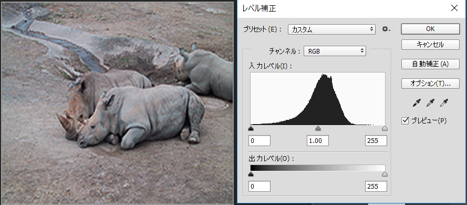467x205 pixels.
Task: Select the white point eyedropper
Action: click(x=444, y=103)
